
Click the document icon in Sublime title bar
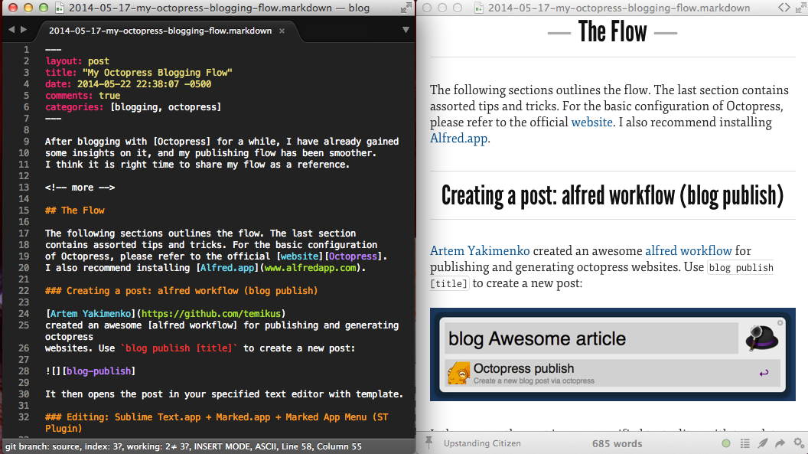(60, 8)
